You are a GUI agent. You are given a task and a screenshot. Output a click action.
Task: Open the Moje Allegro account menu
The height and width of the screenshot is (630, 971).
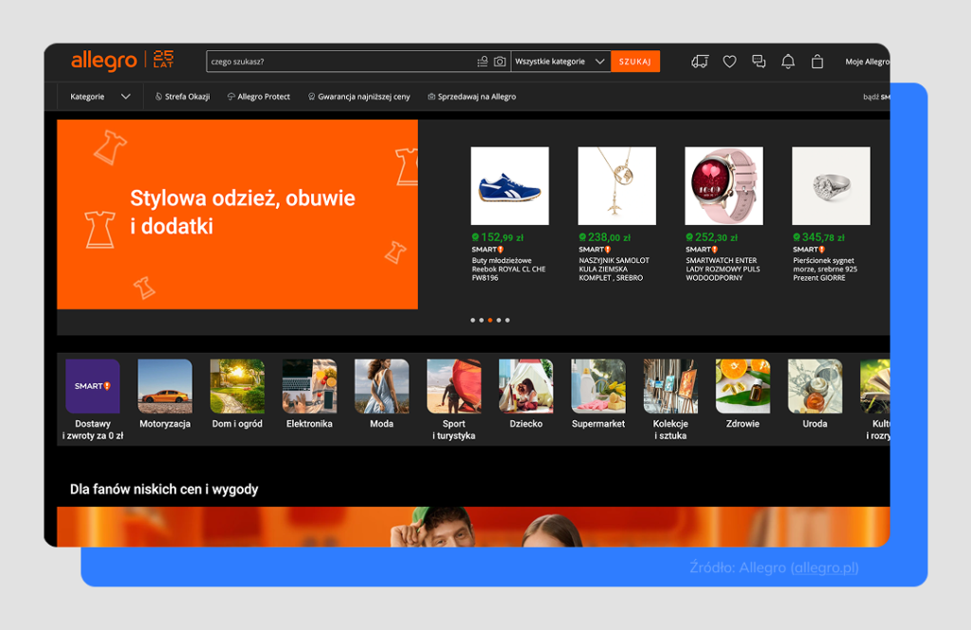(x=867, y=62)
